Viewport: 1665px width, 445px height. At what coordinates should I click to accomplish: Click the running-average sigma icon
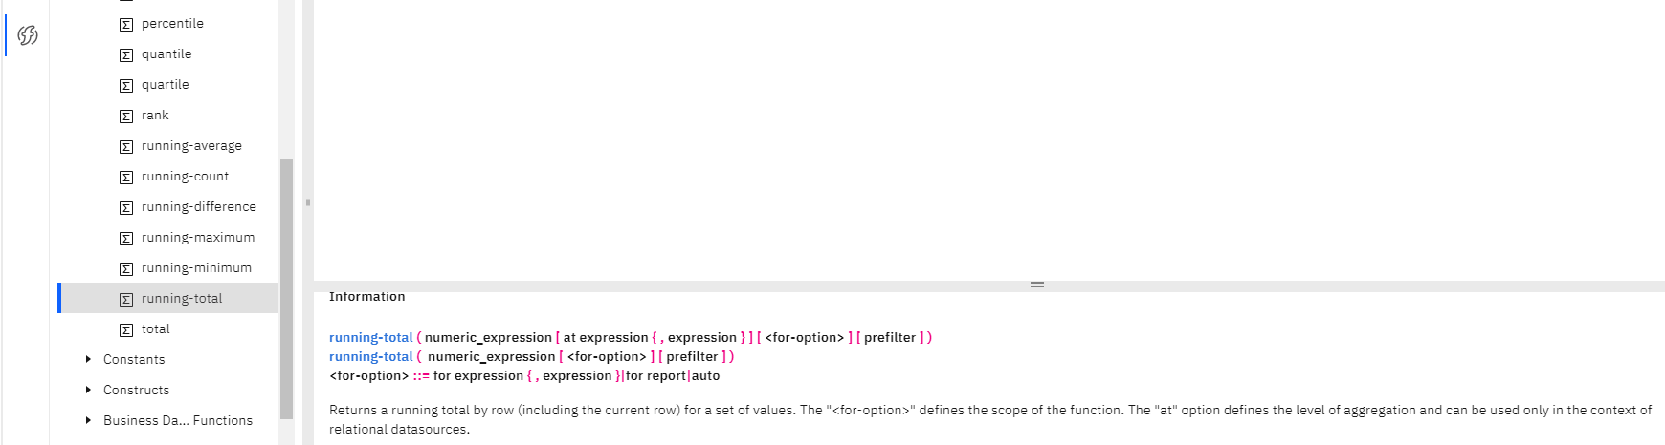pyautogui.click(x=126, y=146)
